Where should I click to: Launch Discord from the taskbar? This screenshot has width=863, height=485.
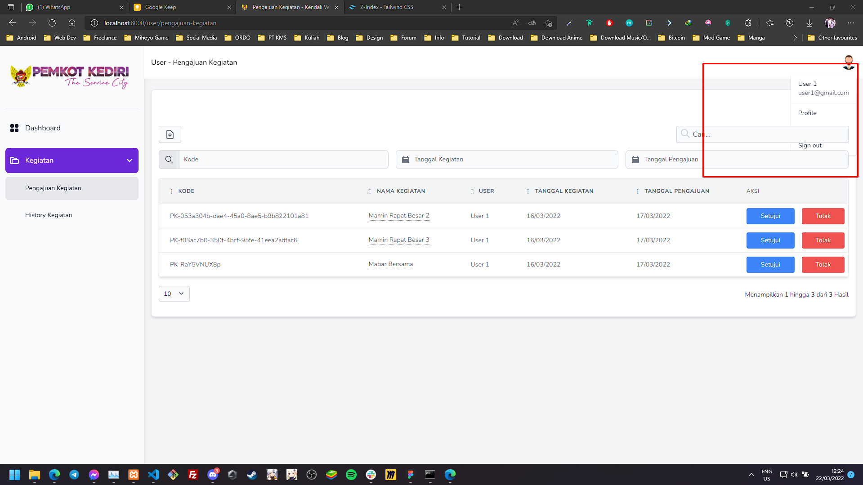click(213, 475)
